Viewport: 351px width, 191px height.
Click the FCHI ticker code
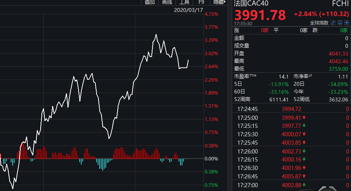[340, 3]
